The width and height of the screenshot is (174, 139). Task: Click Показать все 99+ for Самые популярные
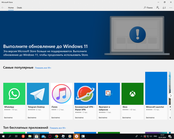pyautogui.click(x=43, y=68)
